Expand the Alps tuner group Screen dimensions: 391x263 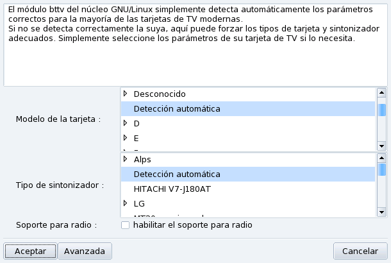(x=125, y=159)
